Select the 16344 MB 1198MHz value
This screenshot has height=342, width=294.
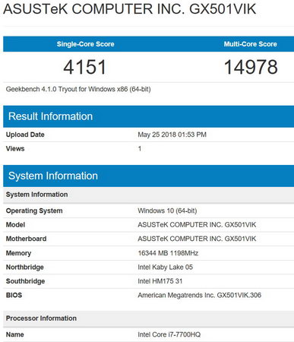[x=168, y=253]
